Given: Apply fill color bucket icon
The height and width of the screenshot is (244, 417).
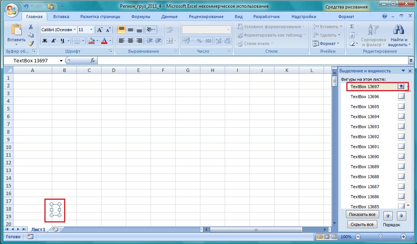Looking at the screenshot, I should coord(92,40).
